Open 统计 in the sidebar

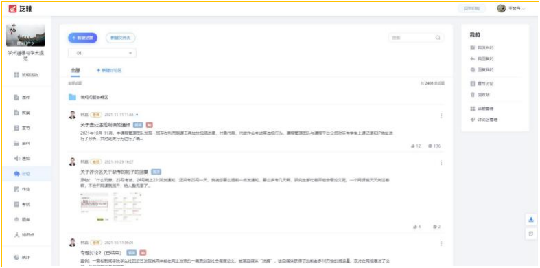pos(23,257)
